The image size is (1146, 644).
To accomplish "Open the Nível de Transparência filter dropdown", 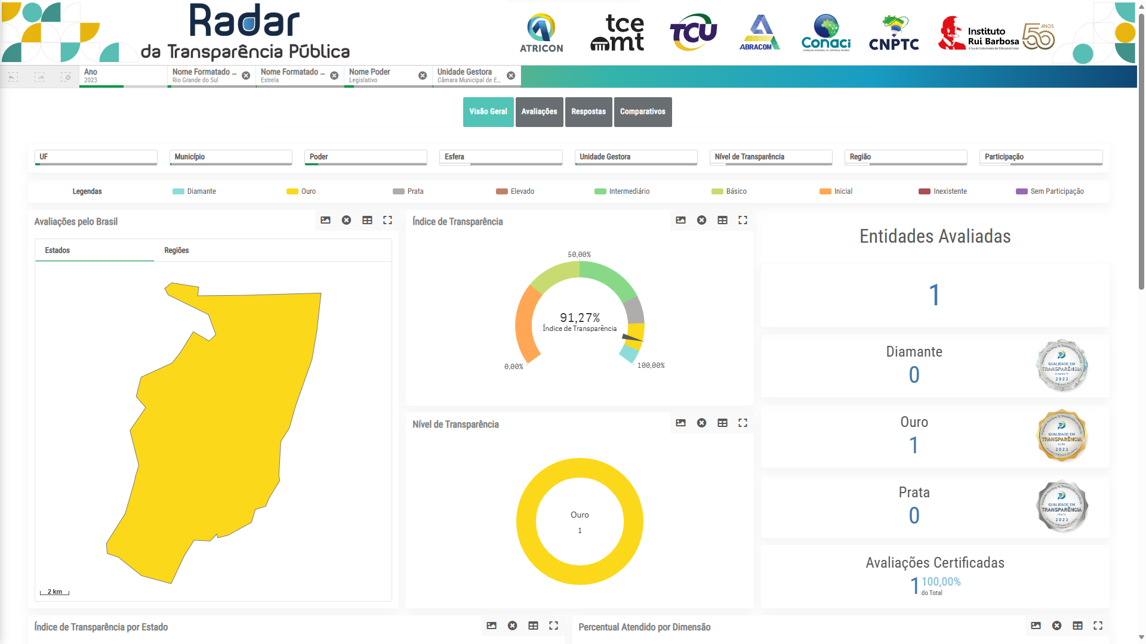I will pyautogui.click(x=771, y=157).
